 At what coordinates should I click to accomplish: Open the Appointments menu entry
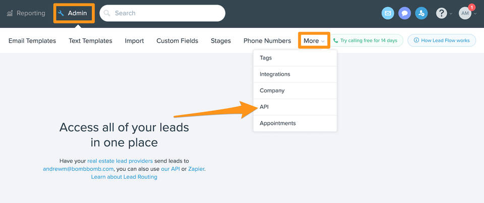[x=277, y=123]
